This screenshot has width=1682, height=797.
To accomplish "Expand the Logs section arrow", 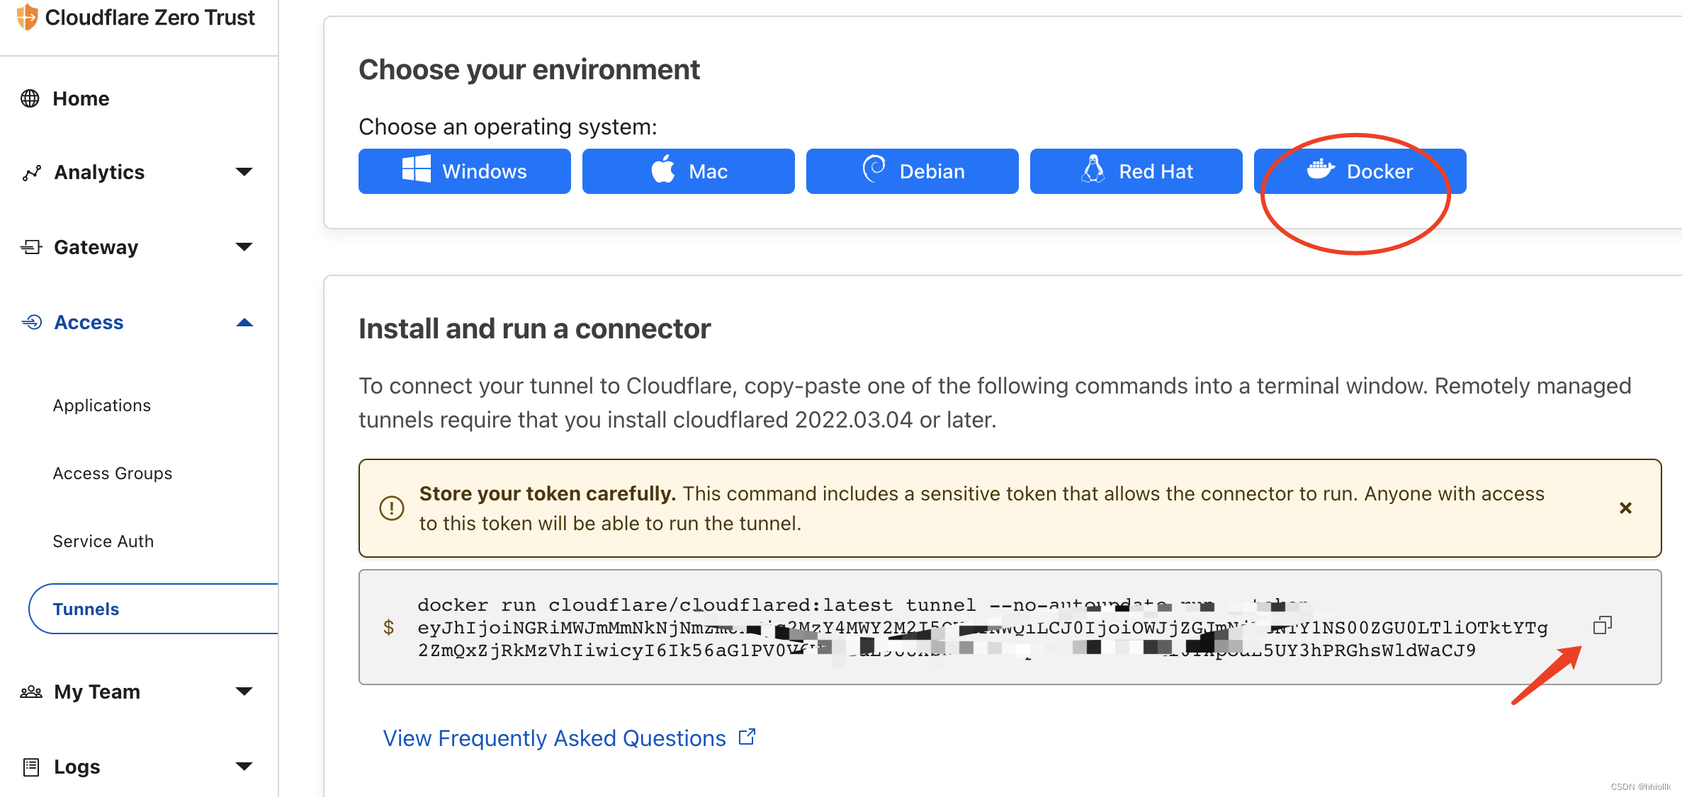I will click(244, 767).
